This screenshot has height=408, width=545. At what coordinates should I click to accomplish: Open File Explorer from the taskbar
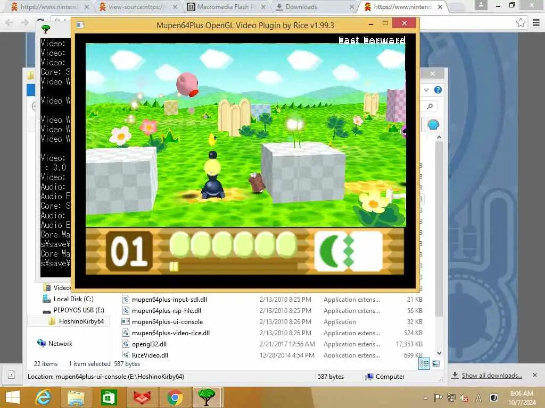76,397
